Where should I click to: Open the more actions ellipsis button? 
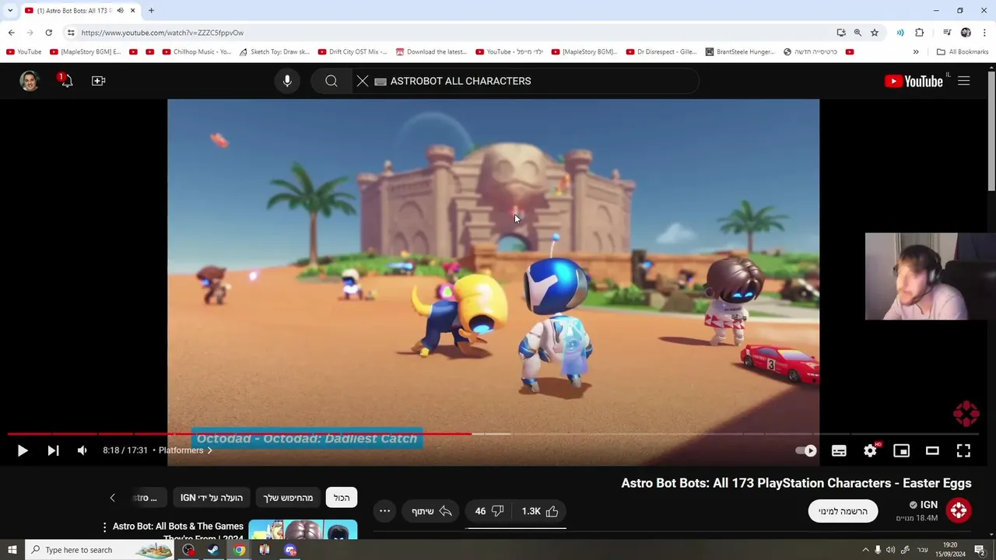pos(384,511)
